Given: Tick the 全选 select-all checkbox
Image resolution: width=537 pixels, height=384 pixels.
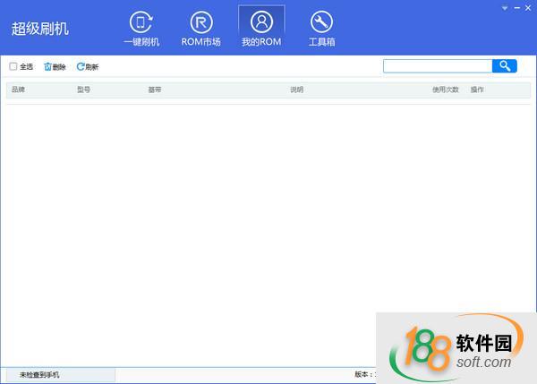Looking at the screenshot, I should tap(13, 67).
